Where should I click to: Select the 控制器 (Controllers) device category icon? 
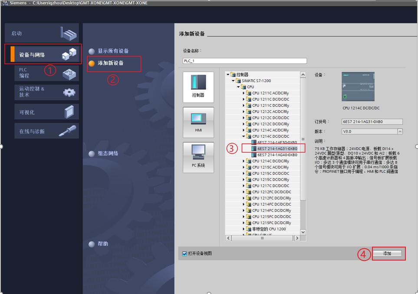tap(198, 87)
